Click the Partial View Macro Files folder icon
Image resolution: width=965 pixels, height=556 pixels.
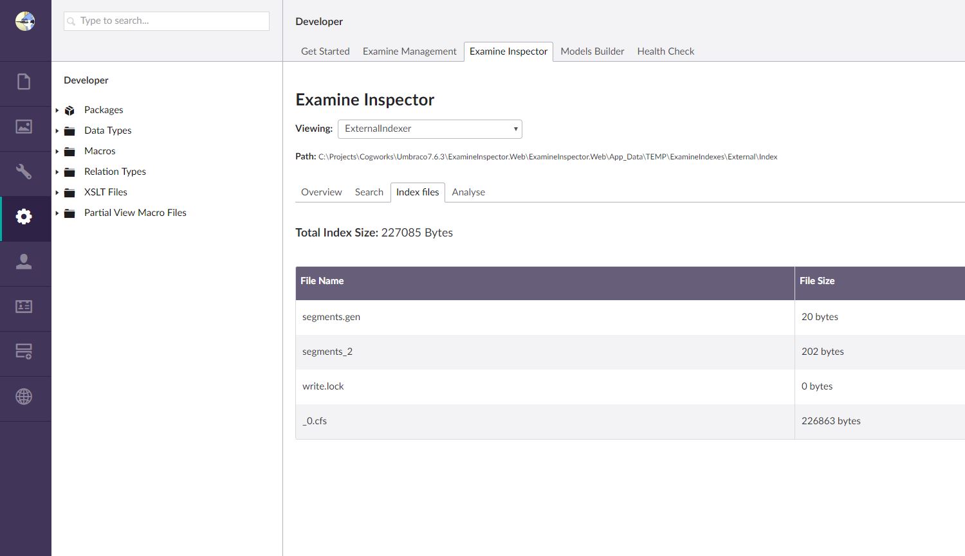point(69,213)
